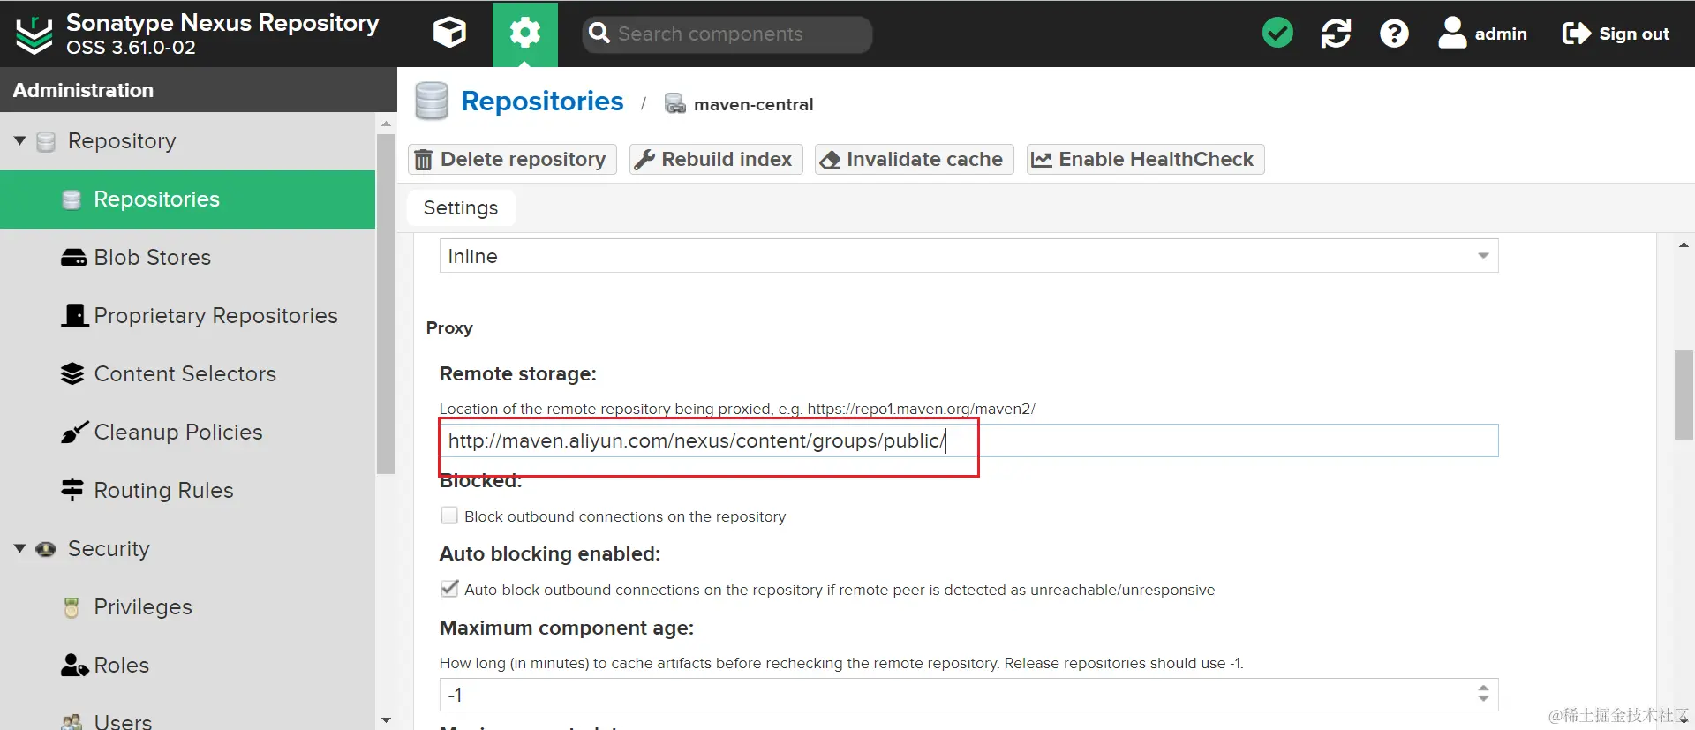Open Proprietary Repositories in the sidebar
This screenshot has height=730, width=1695.
point(187,316)
